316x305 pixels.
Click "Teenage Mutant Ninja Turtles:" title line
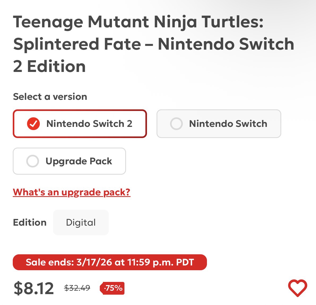coord(138,22)
